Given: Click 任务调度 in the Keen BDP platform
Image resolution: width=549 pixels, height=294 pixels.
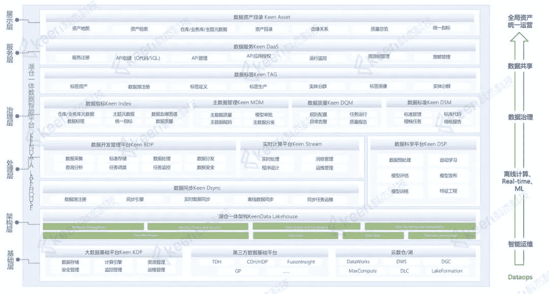Looking at the screenshot, I should pyautogui.click(x=118, y=167).
